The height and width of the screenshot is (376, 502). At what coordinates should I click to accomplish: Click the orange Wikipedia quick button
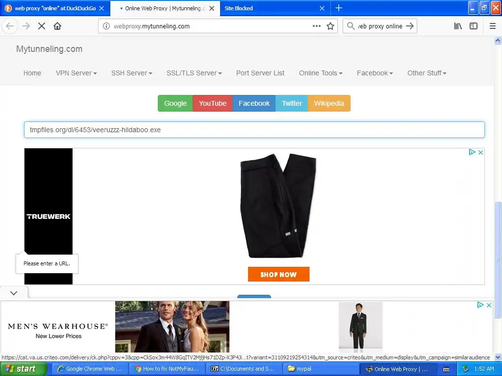329,103
